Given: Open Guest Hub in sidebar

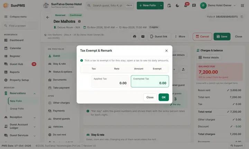Looking at the screenshot, I should pyautogui.click(x=16, y=64).
